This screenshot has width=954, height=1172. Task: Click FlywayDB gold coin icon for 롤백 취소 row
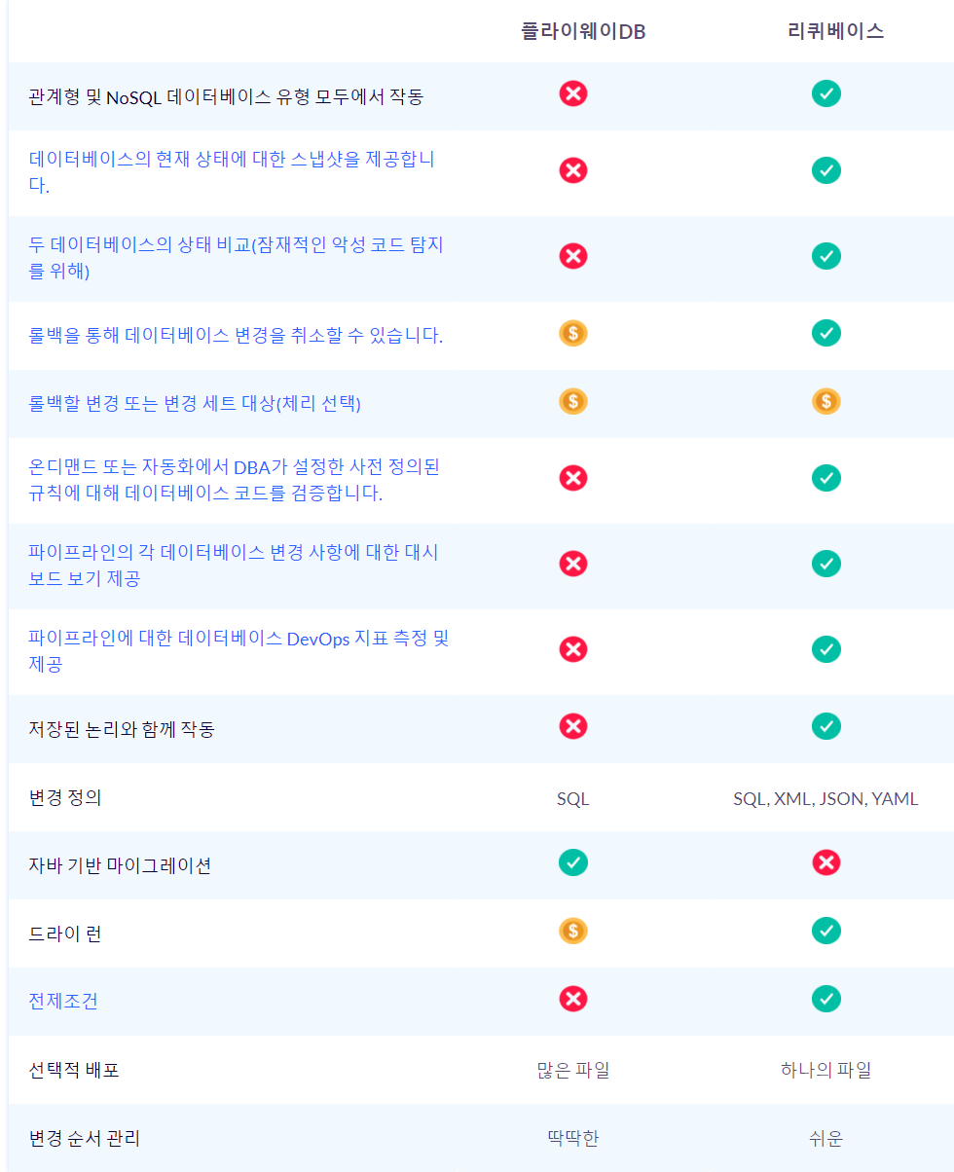pyautogui.click(x=573, y=334)
